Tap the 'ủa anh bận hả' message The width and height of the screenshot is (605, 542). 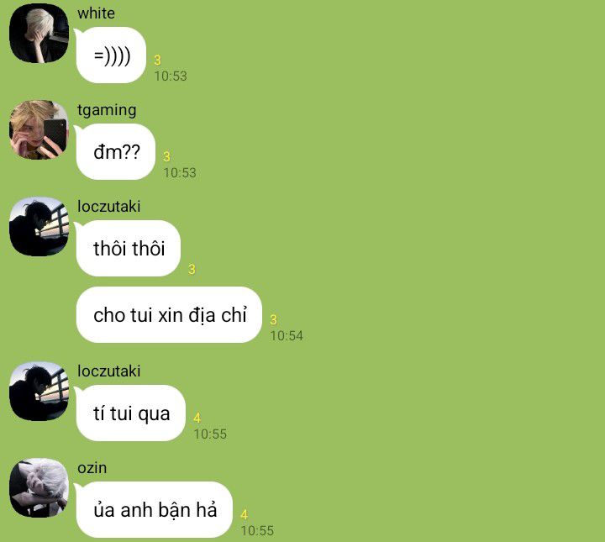click(154, 509)
